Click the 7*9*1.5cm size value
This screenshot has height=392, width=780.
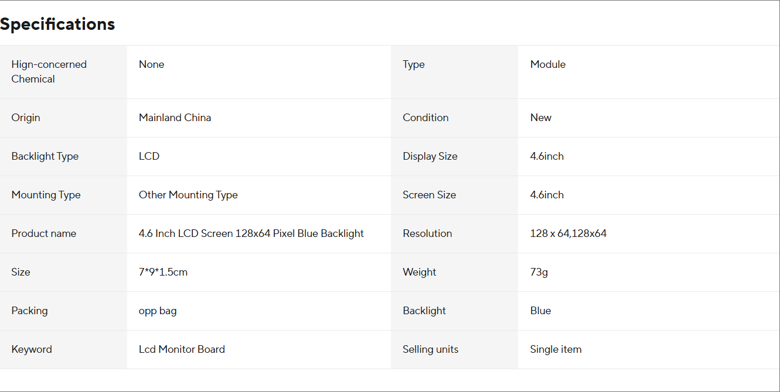tap(163, 272)
